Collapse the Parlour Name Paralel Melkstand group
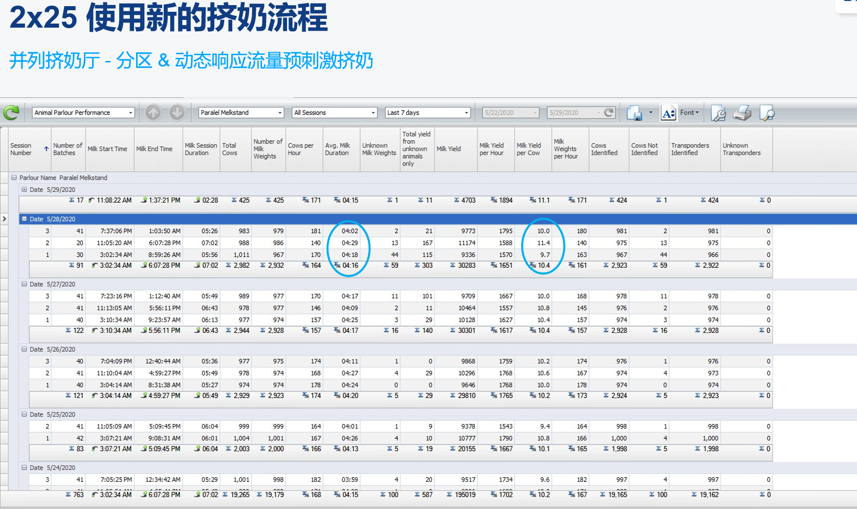The image size is (857, 509). coord(14,178)
